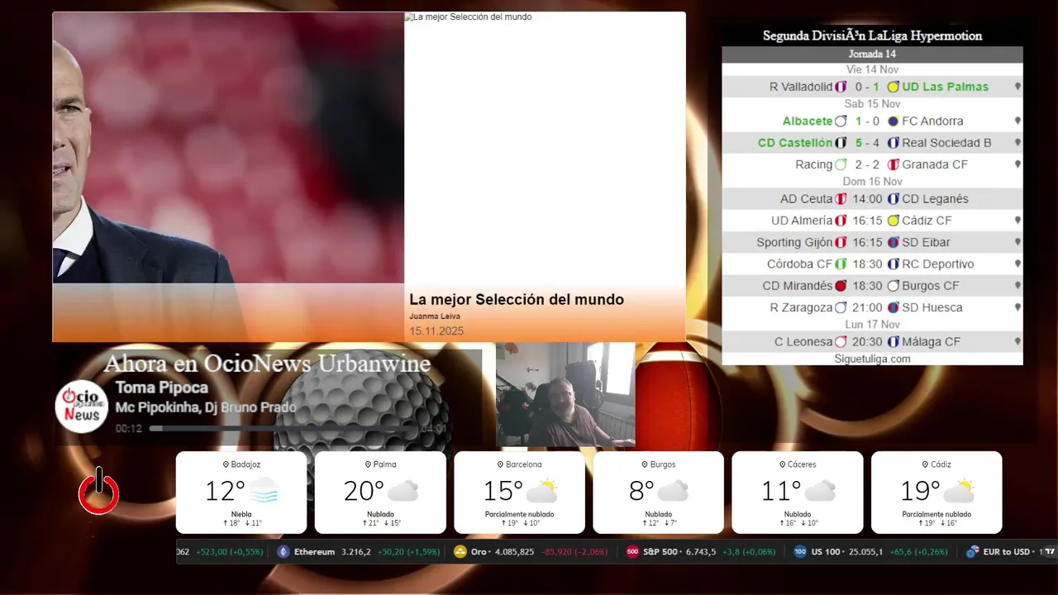Click the song title Toma Pipoca
The image size is (1058, 595).
162,388
